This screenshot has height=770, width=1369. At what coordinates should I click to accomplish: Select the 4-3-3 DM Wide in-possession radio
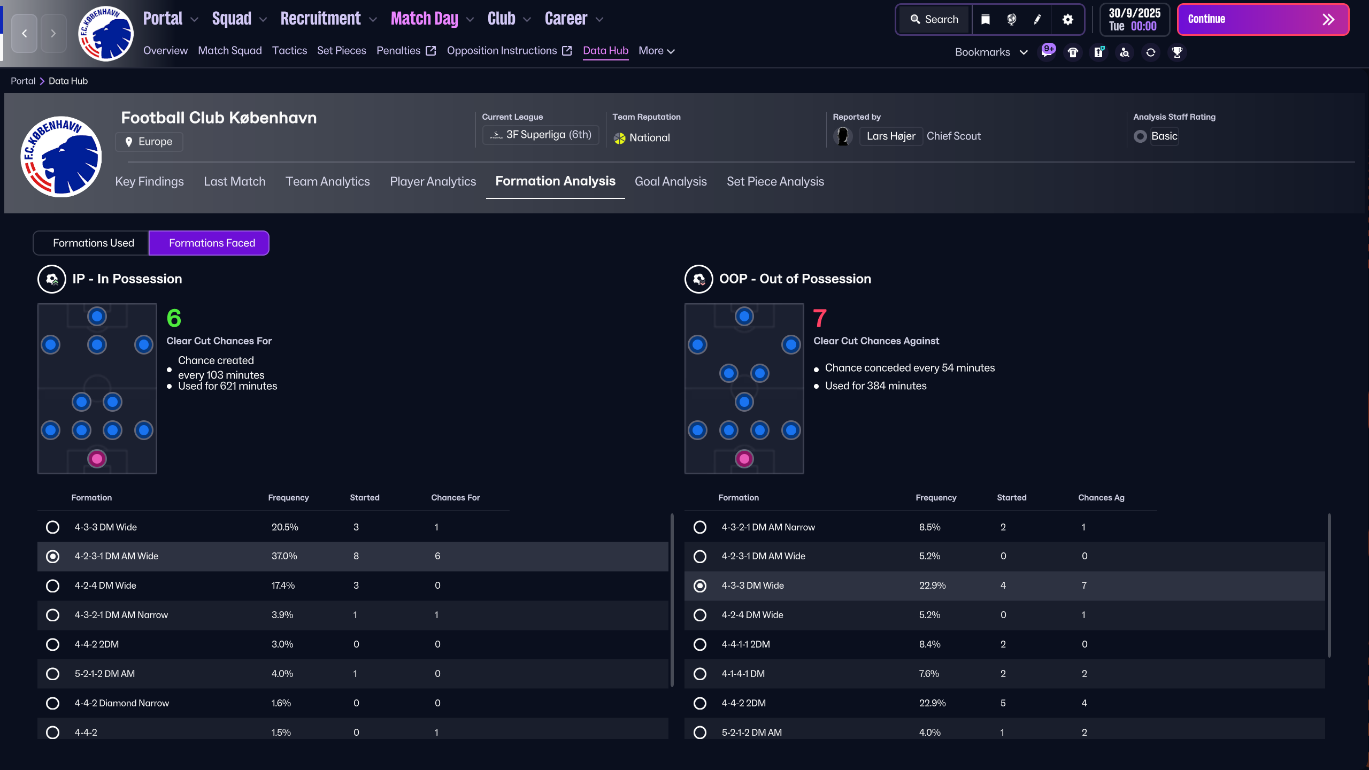click(52, 527)
